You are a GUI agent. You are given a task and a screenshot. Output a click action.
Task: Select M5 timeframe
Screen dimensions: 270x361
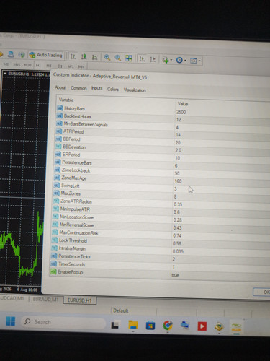[x=6, y=64]
